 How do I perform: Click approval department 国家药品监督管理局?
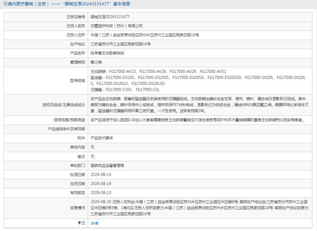point(107,165)
